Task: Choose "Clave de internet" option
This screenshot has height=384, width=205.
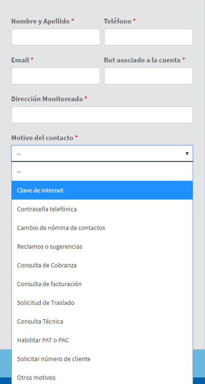Action: 102,190
